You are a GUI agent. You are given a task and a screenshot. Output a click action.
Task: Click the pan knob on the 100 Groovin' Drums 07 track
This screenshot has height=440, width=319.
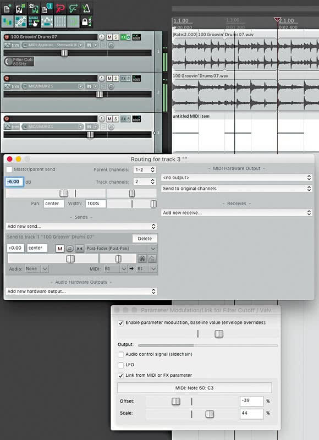102,37
